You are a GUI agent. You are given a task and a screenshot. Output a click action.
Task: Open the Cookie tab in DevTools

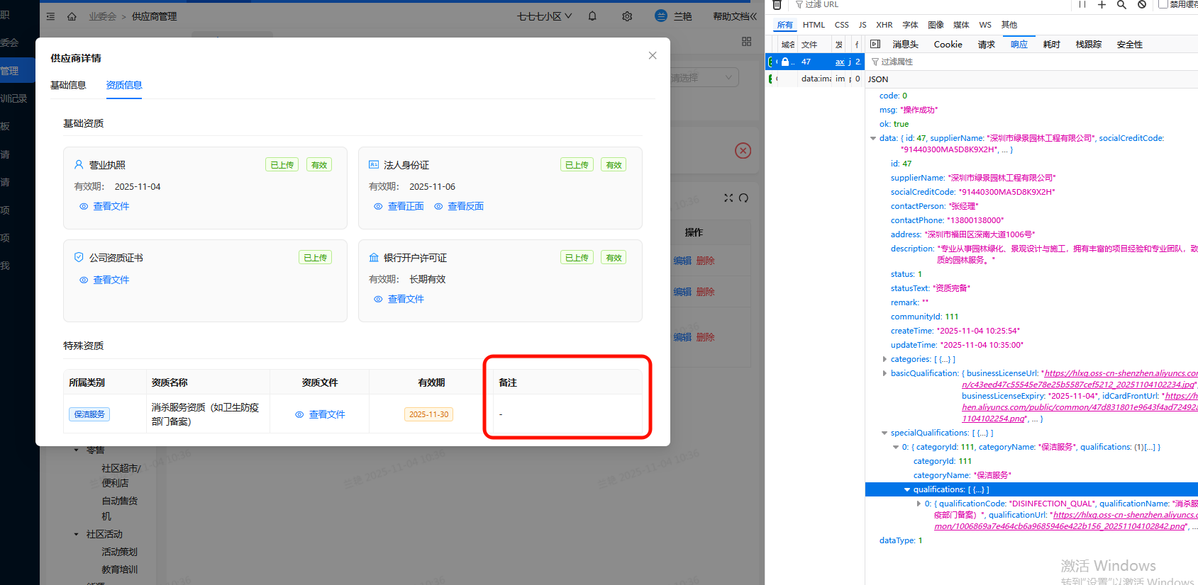pos(948,44)
